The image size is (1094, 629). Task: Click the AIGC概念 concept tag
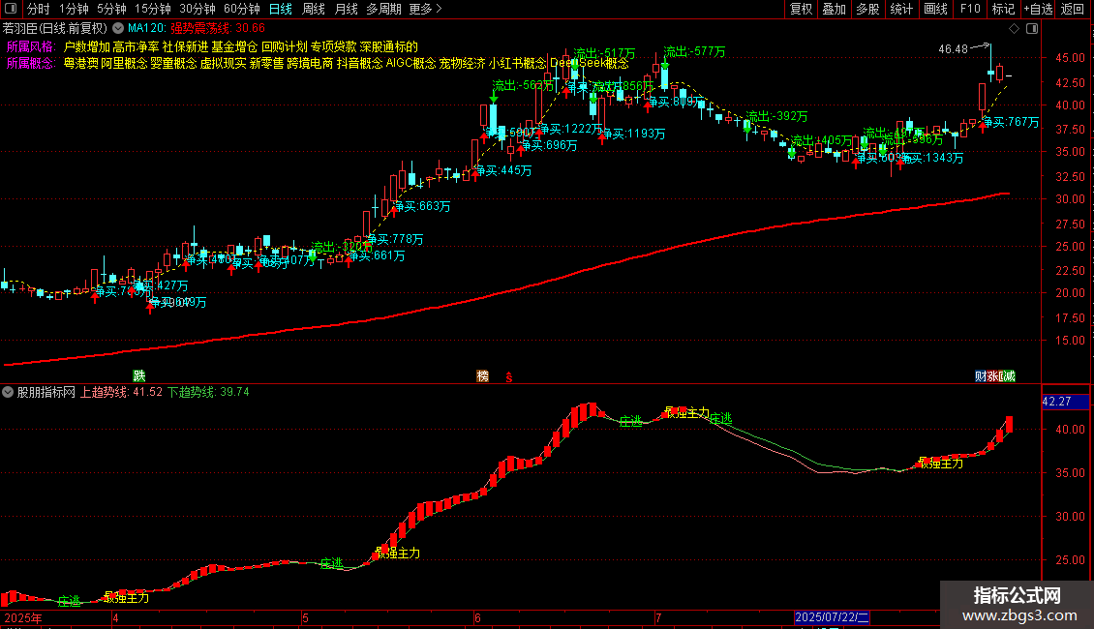pos(410,64)
